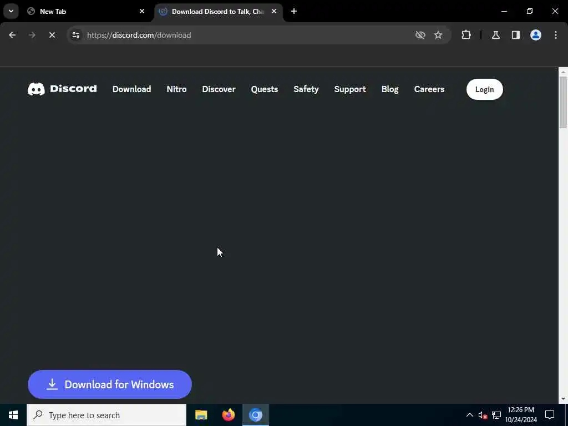This screenshot has width=568, height=426.
Task: Switch to the New Tab tab
Action: click(x=85, y=11)
